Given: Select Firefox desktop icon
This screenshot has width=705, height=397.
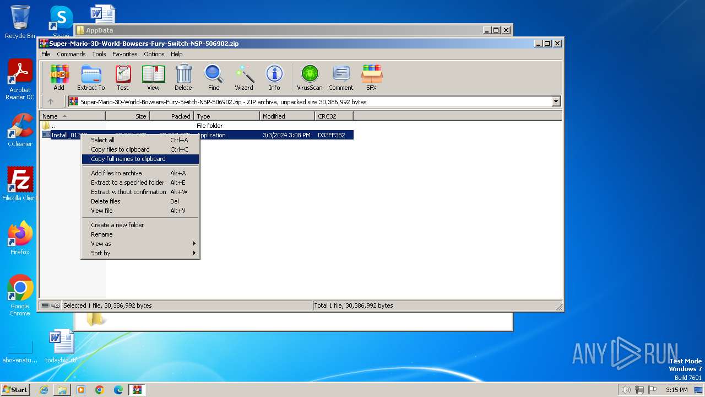Looking at the screenshot, I should click(20, 238).
